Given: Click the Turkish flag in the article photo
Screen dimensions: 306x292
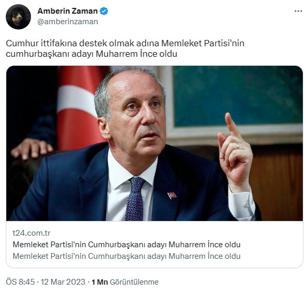Looking at the screenshot, I should click(79, 108).
